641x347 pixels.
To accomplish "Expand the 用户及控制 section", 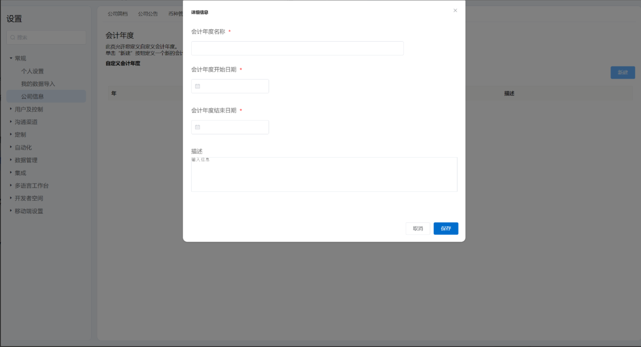I will pyautogui.click(x=11, y=109).
